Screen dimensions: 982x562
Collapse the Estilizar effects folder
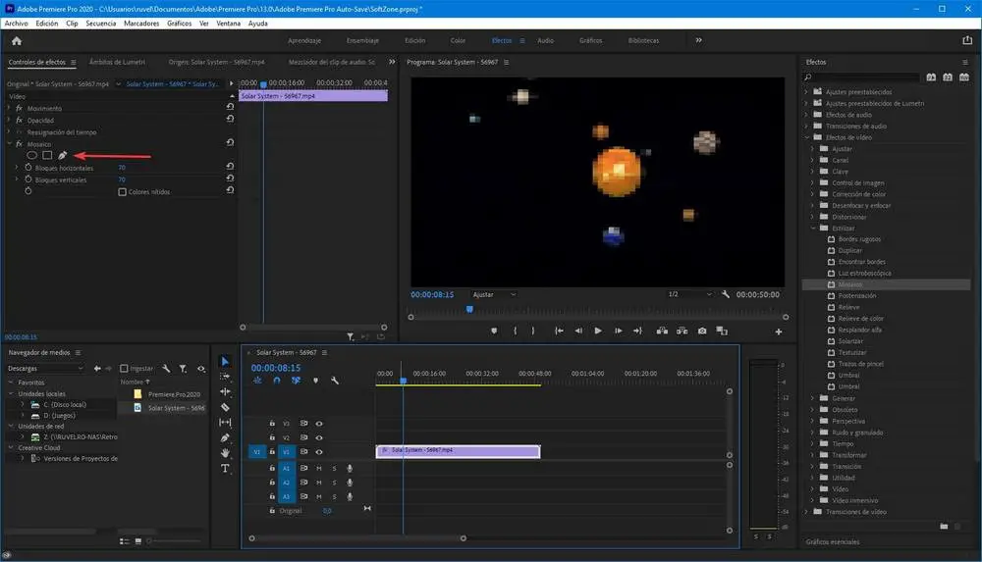812,228
